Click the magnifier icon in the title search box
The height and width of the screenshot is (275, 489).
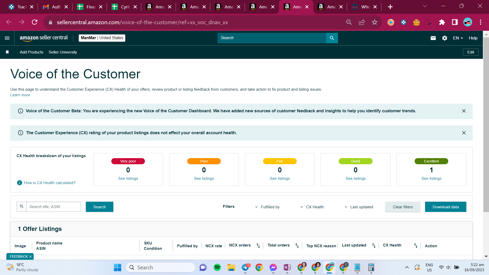(x=22, y=207)
